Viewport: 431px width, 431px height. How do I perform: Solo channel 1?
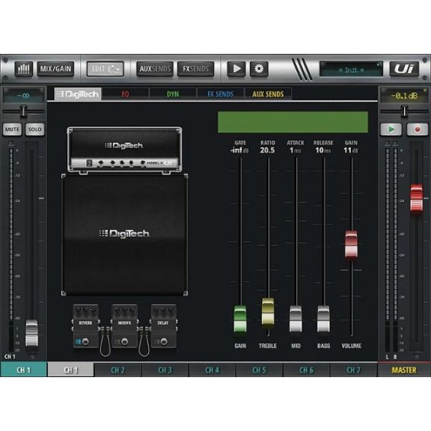tap(35, 129)
